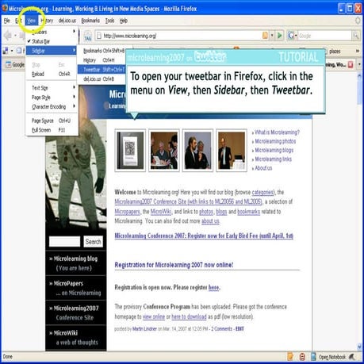The height and width of the screenshot is (364, 364).
Task: Click the Martin Lindner author link
Action: 144,329
